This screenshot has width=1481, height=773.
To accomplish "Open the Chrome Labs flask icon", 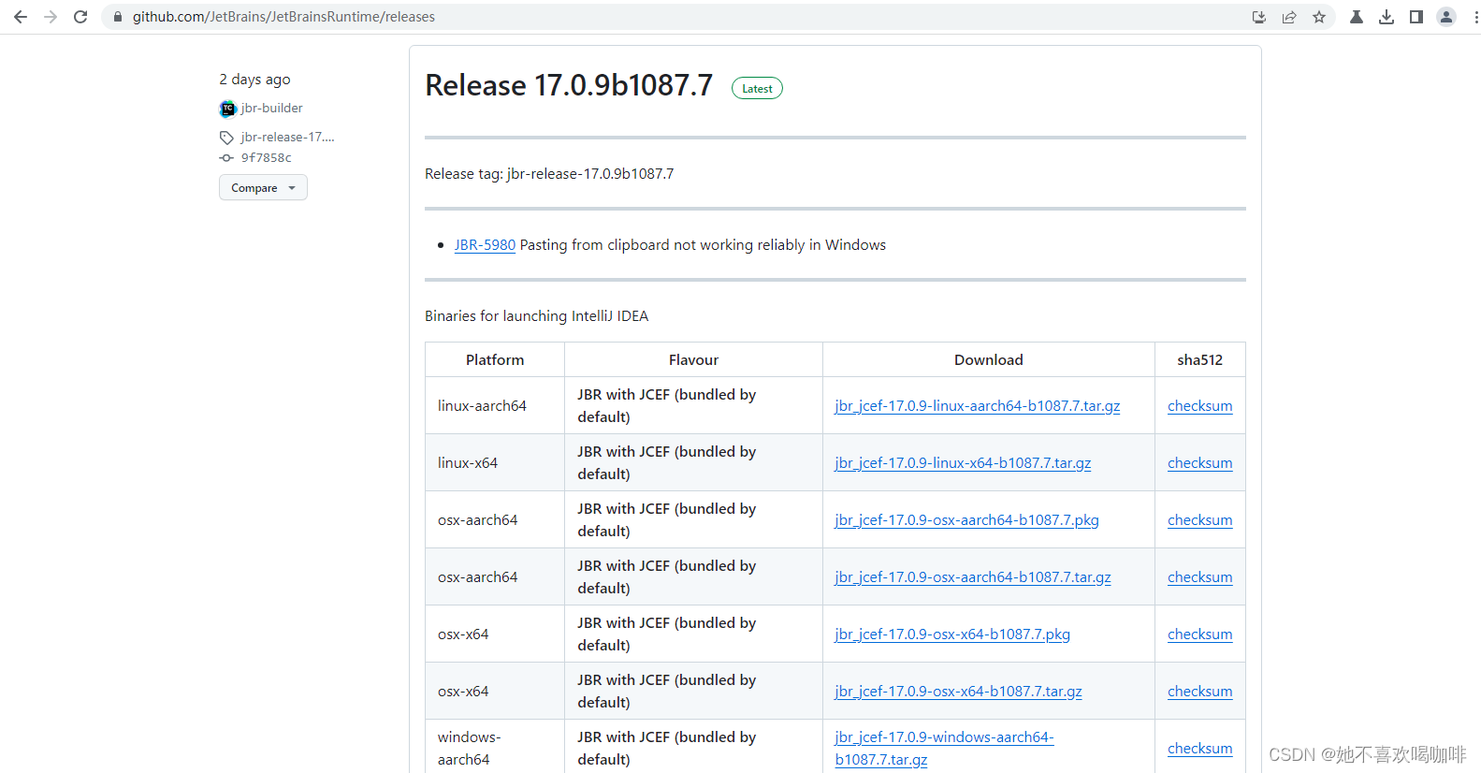I will 1357,17.
